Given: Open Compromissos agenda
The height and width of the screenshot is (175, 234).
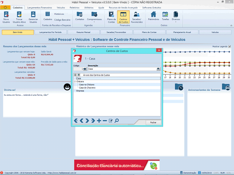Looking at the screenshot, I should [94, 16].
